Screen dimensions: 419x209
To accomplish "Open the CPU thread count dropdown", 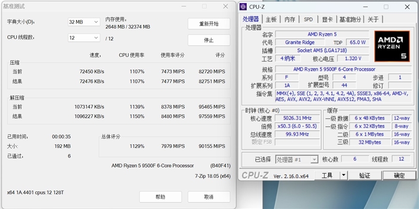I will point(84,38).
